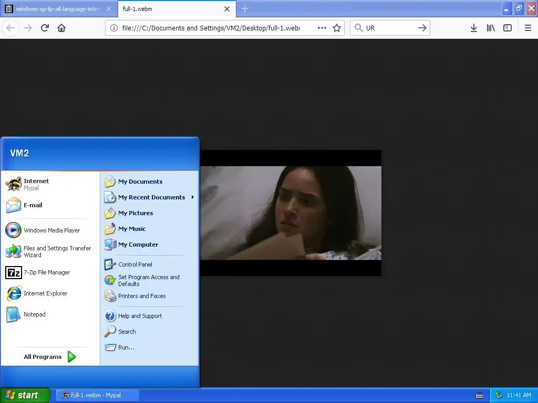Open My Pictures folder
Image resolution: width=538 pixels, height=403 pixels.
[149, 213]
